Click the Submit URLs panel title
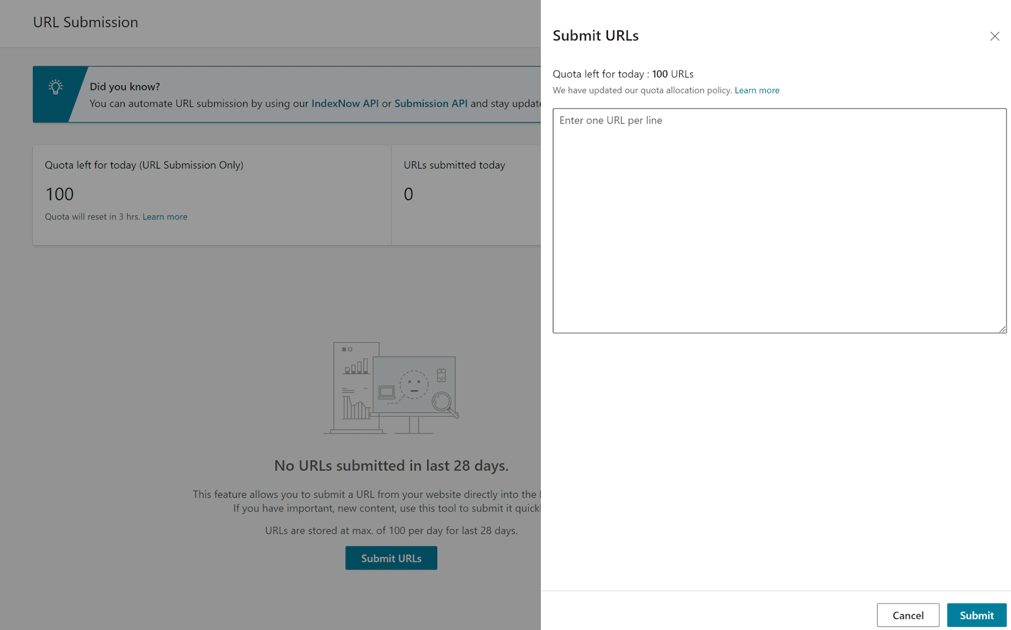The height and width of the screenshot is (630, 1011). [595, 36]
